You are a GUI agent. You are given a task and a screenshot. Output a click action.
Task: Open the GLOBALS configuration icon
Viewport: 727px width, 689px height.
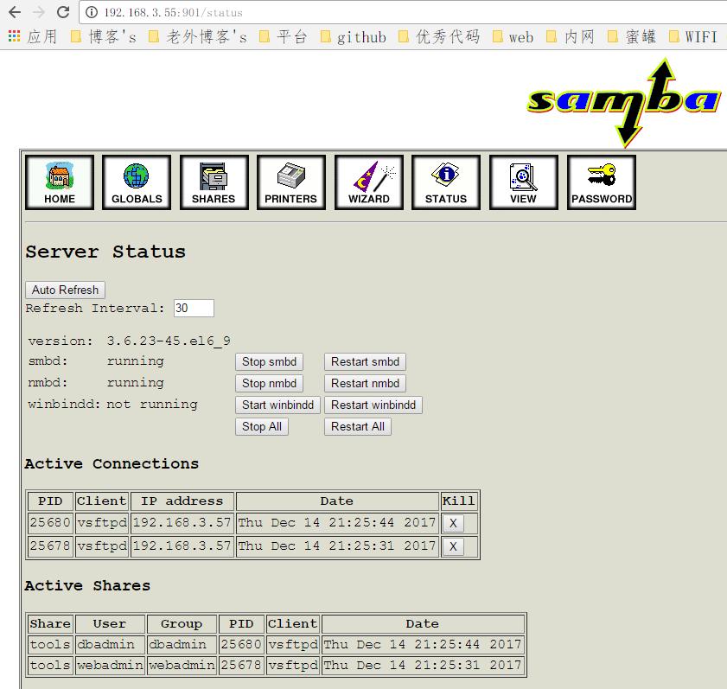(137, 182)
